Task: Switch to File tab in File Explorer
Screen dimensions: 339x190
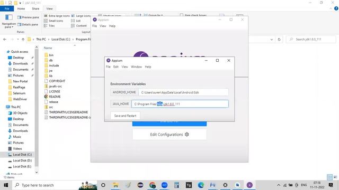Action: click(7, 8)
